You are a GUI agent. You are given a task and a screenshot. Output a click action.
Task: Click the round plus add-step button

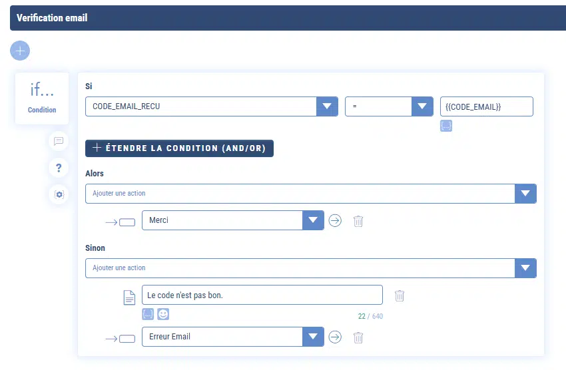point(20,51)
